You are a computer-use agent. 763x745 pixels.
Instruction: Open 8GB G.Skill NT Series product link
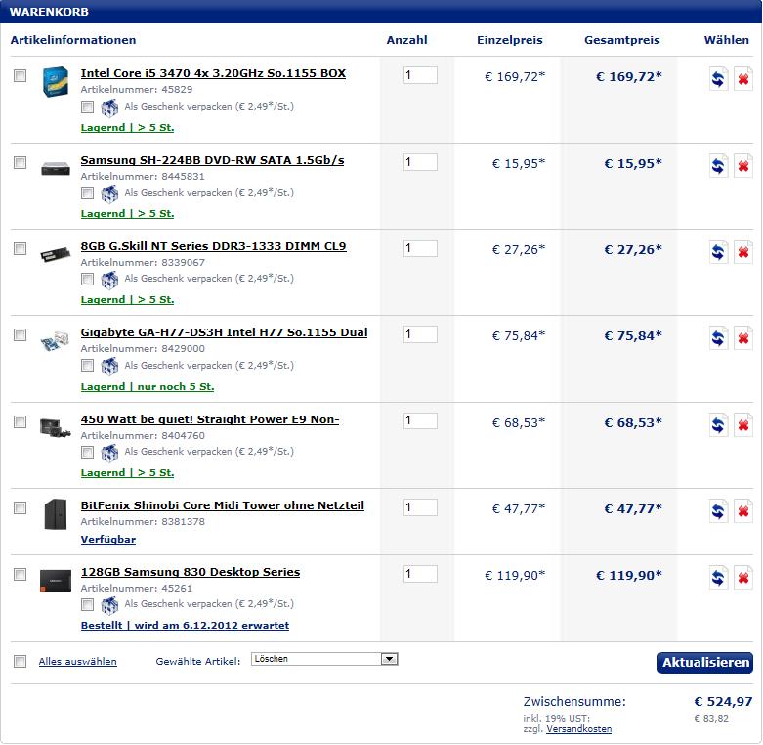pos(213,246)
